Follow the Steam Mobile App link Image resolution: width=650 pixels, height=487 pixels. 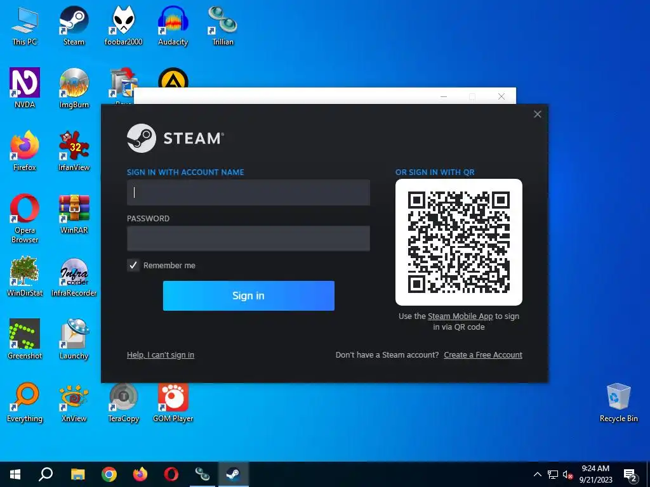(460, 316)
